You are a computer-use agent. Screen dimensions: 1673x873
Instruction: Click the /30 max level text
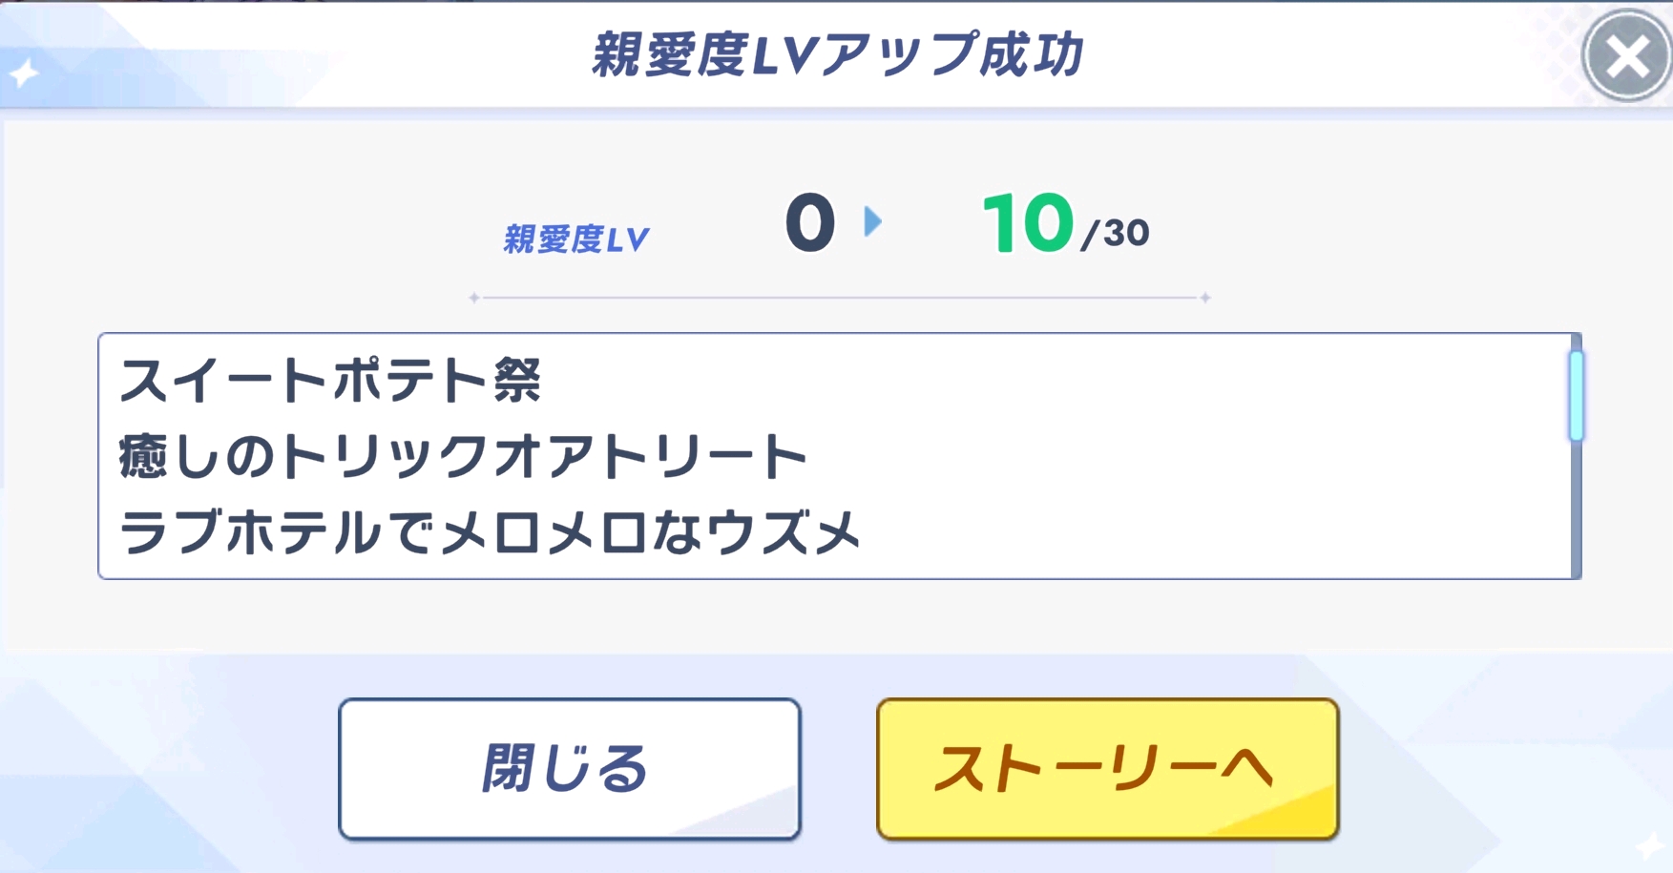click(1116, 233)
